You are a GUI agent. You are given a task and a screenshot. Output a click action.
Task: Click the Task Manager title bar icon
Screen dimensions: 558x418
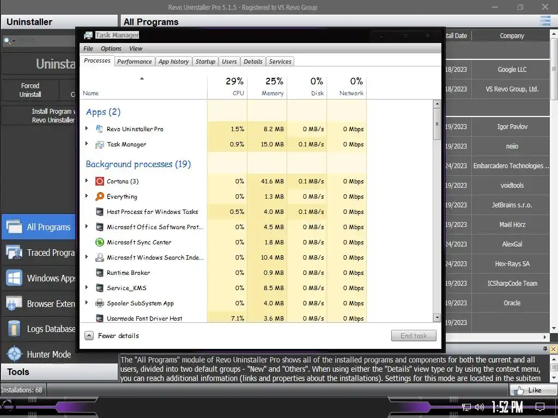(x=88, y=35)
